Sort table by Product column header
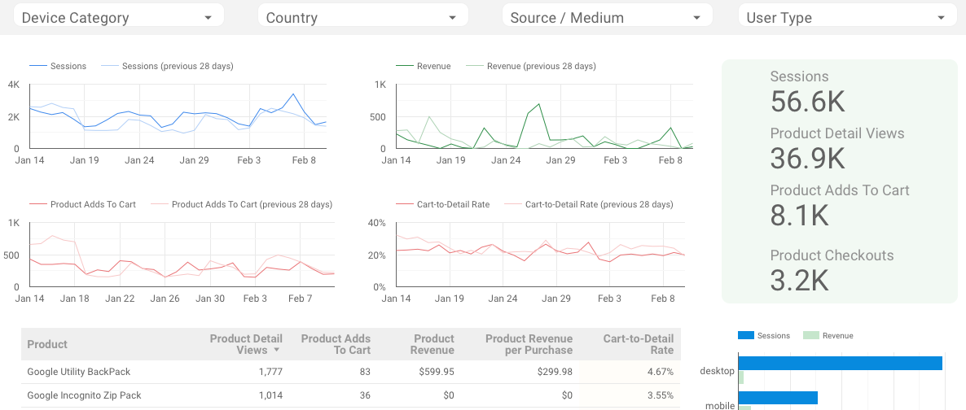 coord(47,344)
